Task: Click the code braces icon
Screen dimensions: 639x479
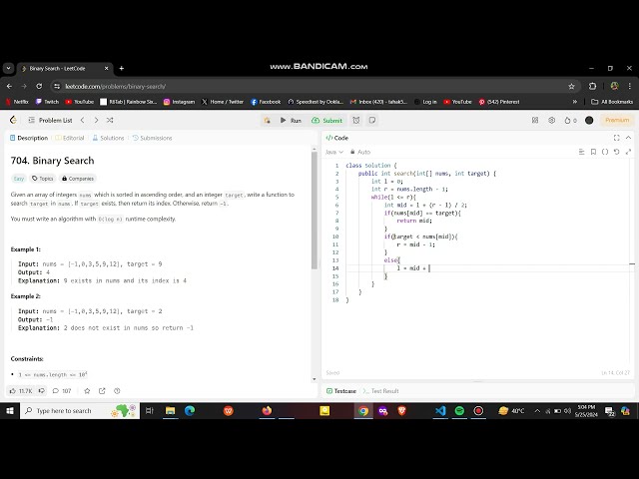Action: [x=605, y=152]
